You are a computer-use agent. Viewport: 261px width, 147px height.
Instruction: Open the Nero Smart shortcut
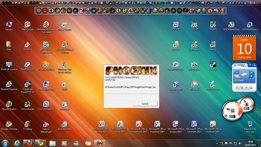[28, 26]
